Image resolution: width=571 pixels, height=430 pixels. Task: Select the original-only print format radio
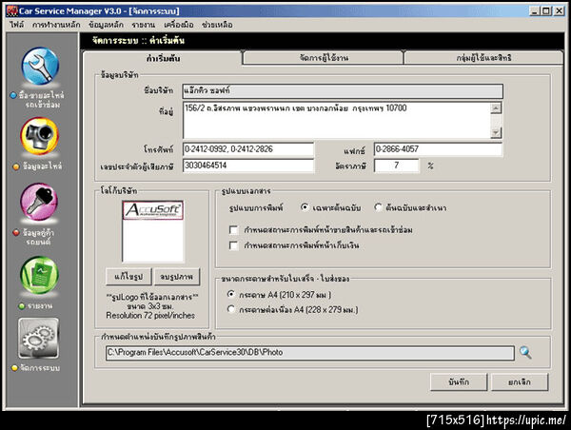(305, 207)
